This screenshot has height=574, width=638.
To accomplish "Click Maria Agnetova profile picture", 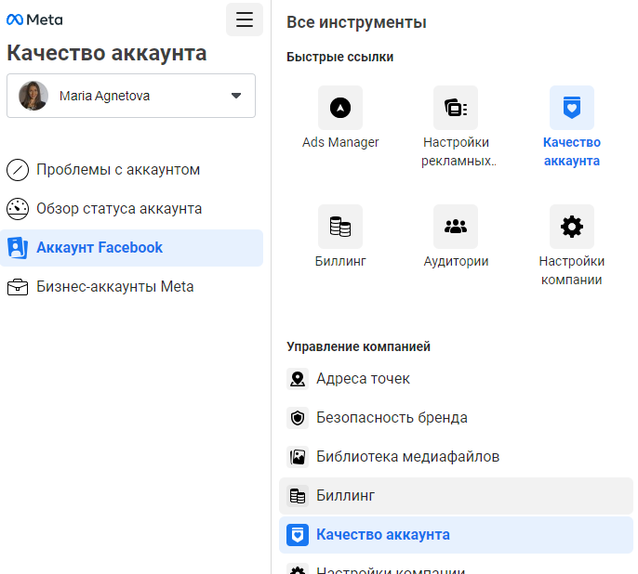I will pos(33,96).
